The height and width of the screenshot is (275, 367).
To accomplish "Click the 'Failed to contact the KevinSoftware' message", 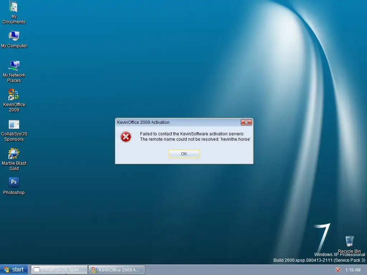I will pyautogui.click(x=192, y=134).
